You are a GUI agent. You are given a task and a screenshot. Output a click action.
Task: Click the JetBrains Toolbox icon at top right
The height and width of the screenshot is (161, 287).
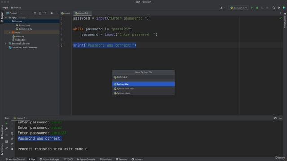pos(284,8)
